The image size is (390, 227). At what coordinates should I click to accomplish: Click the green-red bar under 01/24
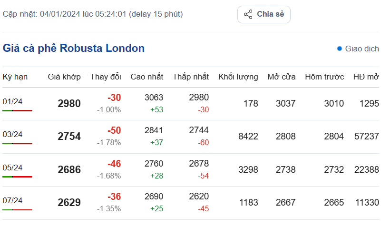click(17, 110)
